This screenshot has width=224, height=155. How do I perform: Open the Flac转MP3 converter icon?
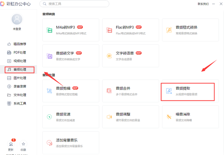click(x=109, y=30)
